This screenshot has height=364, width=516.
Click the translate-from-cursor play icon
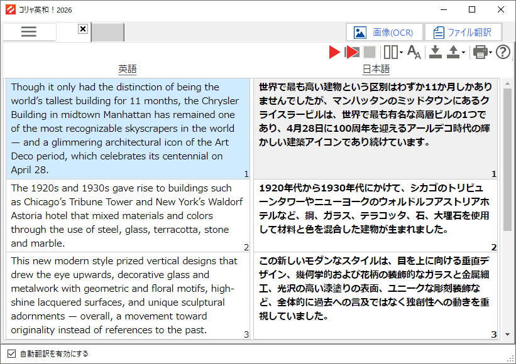(352, 53)
